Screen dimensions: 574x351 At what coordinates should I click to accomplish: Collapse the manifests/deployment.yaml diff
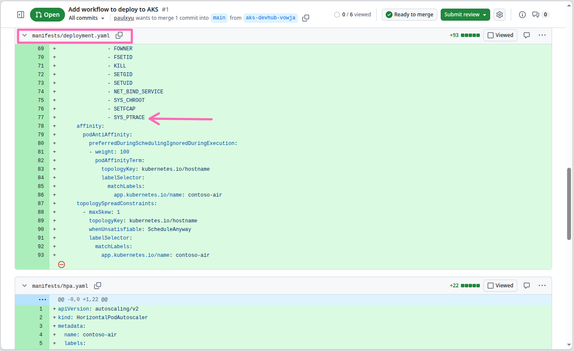(25, 35)
